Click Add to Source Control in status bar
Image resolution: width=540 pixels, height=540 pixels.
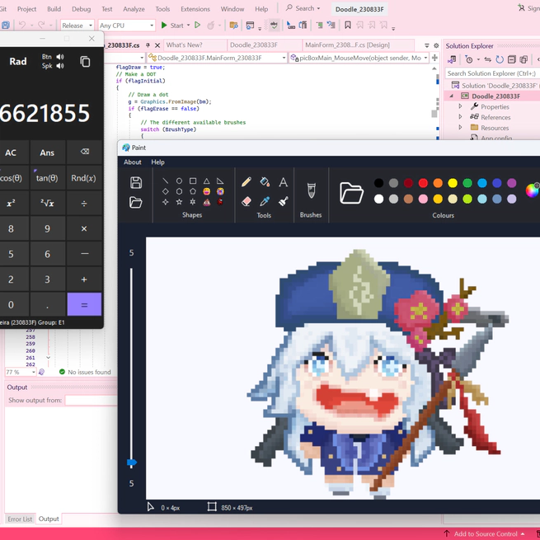click(486, 533)
